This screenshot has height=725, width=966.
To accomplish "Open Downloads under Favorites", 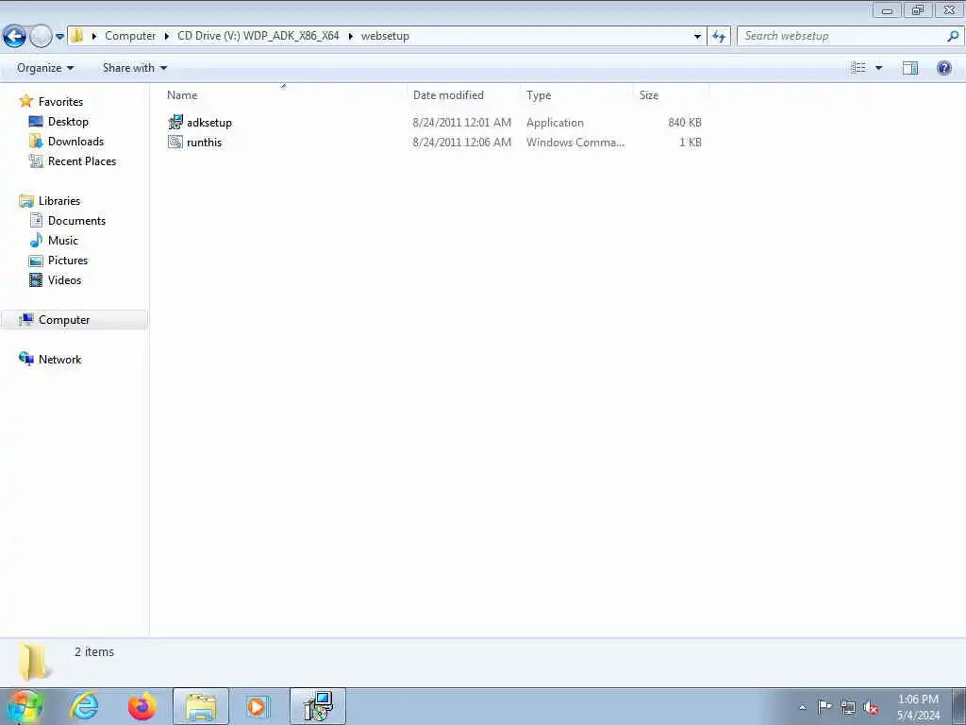I will [x=75, y=142].
